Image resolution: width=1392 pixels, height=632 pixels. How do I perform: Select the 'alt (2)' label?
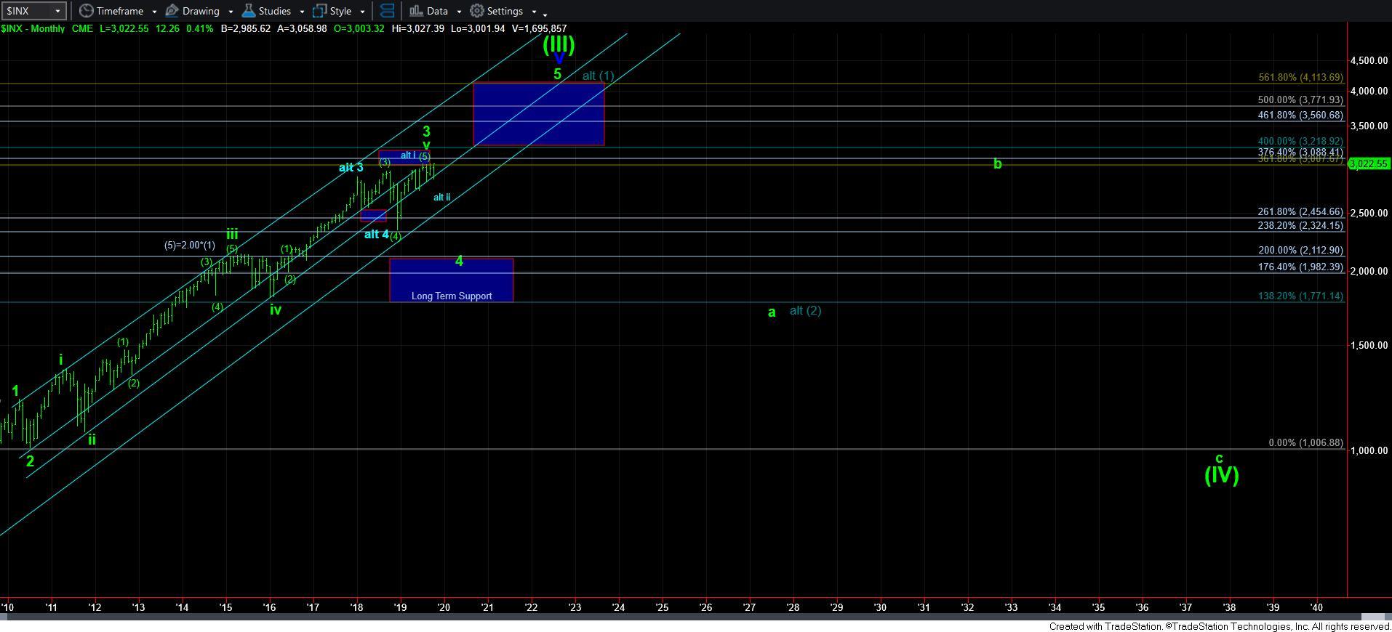pos(805,311)
